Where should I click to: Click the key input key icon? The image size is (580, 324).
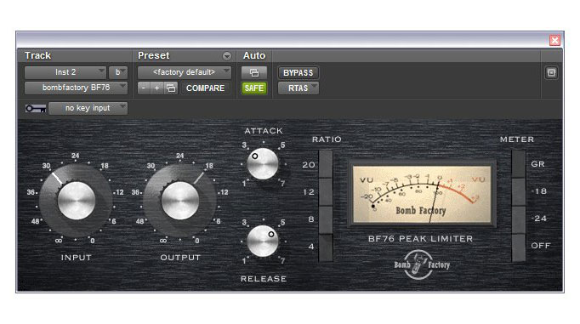tap(36, 108)
